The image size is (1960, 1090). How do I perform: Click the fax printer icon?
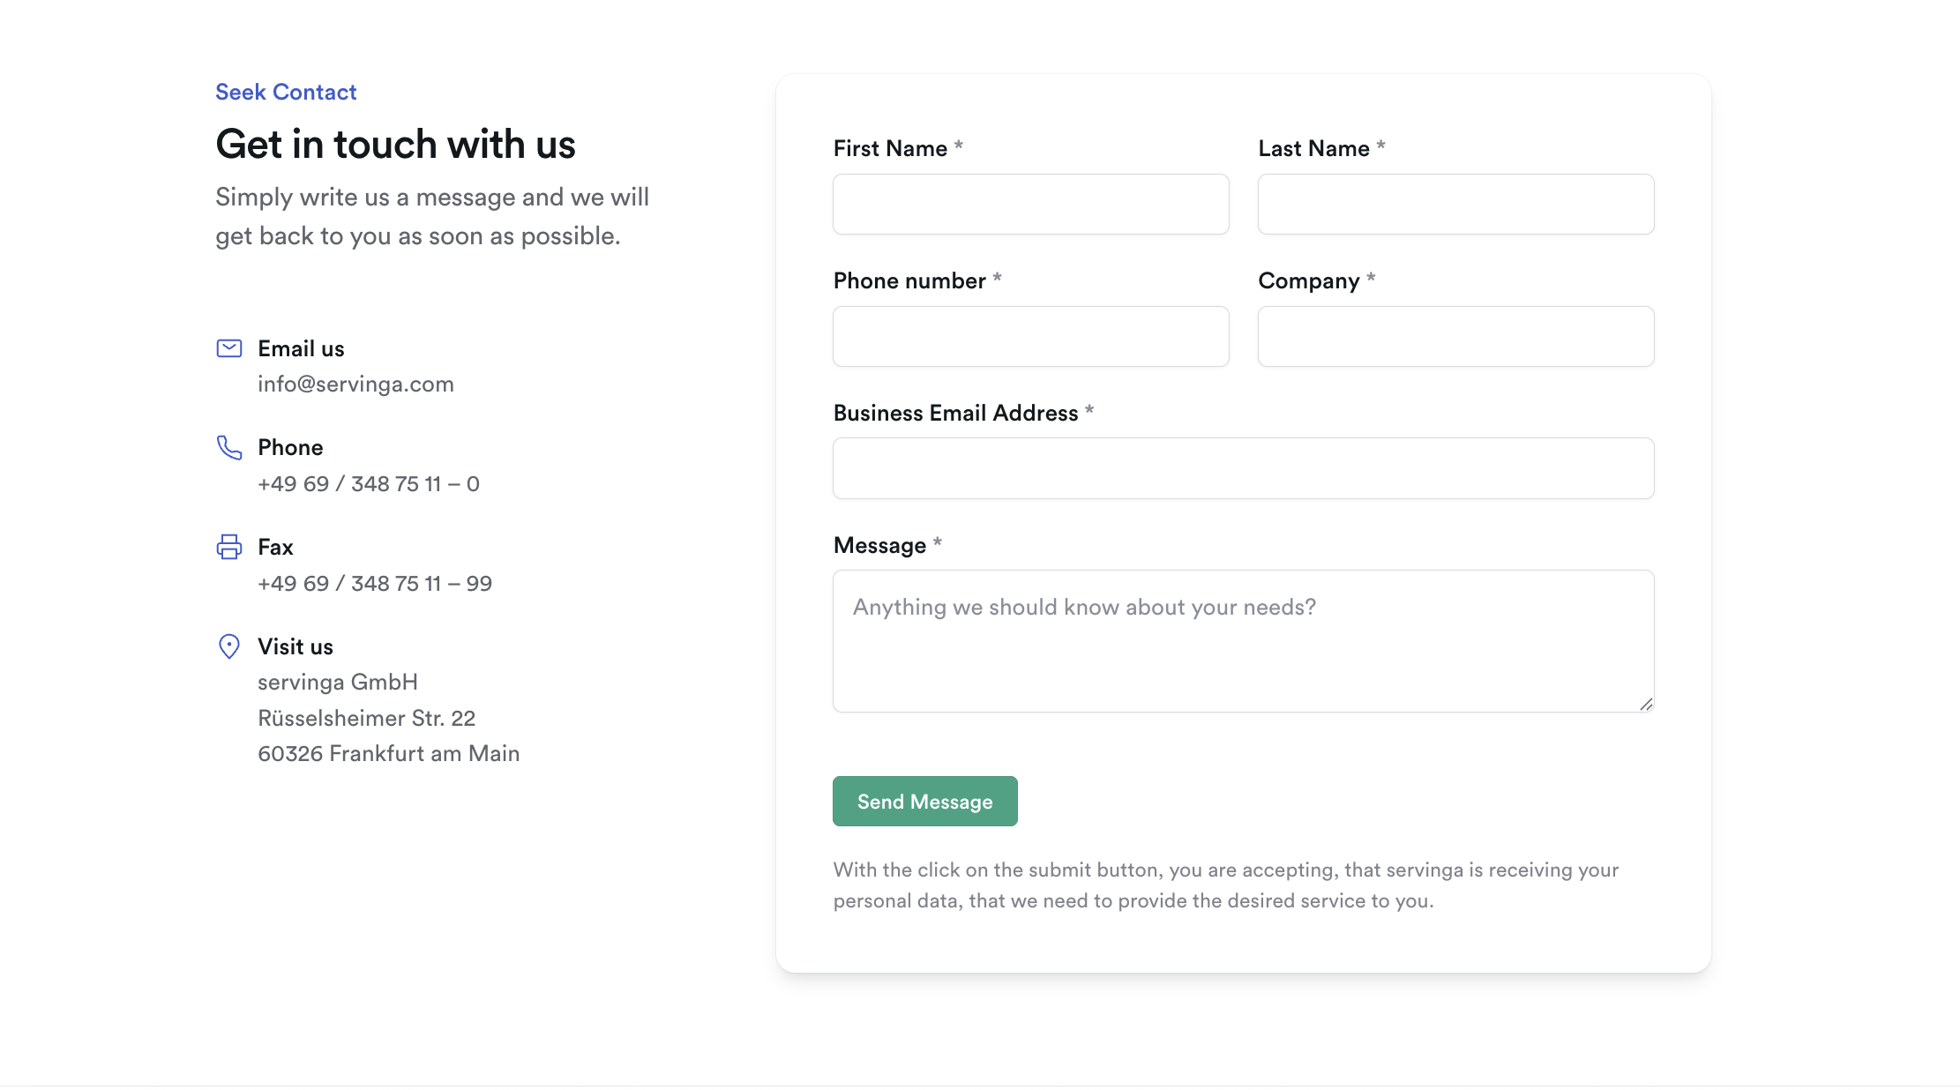(229, 547)
